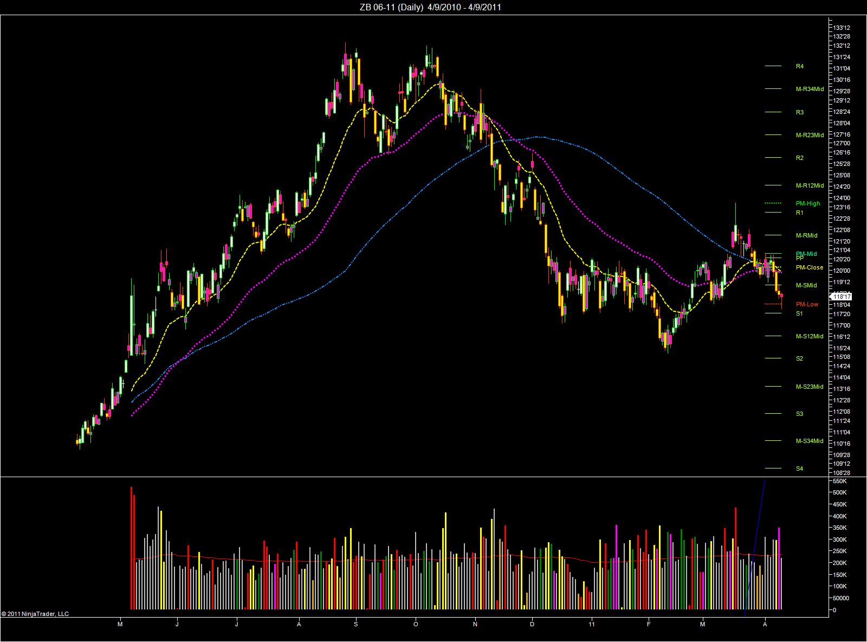The height and width of the screenshot is (642, 867).
Task: Click the M-R12Mid pivot label
Action: (810, 185)
